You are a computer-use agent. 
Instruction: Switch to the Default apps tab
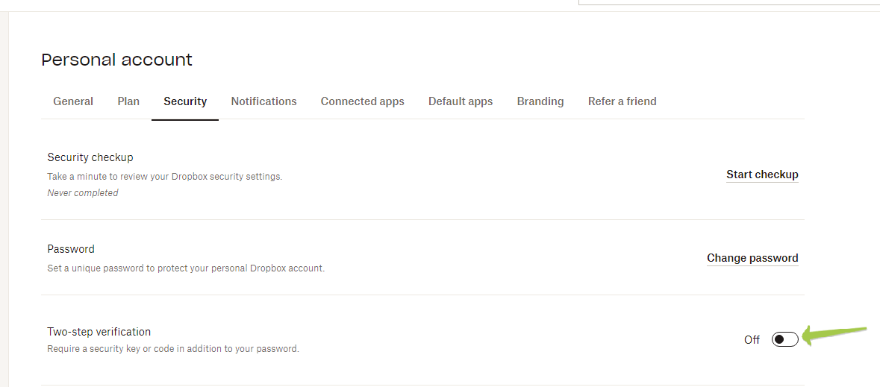coord(461,101)
